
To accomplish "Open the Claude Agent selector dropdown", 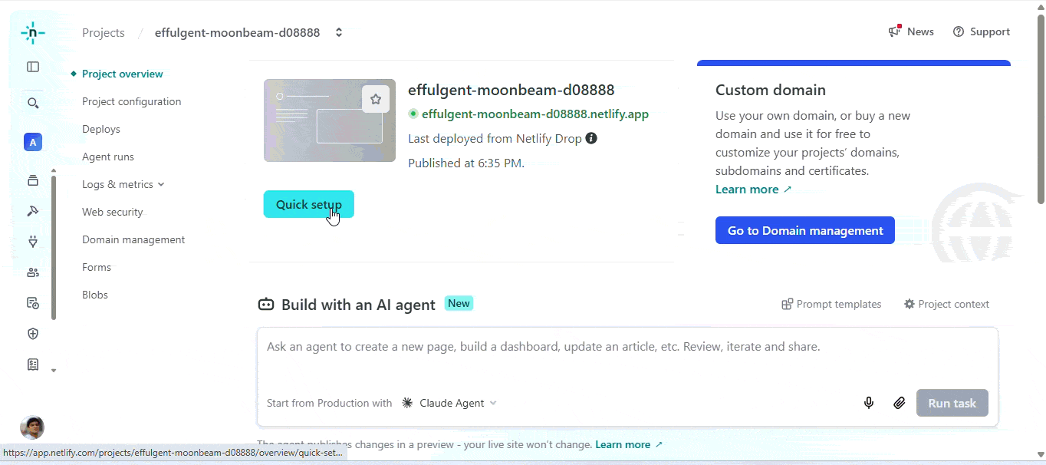I will pos(451,403).
